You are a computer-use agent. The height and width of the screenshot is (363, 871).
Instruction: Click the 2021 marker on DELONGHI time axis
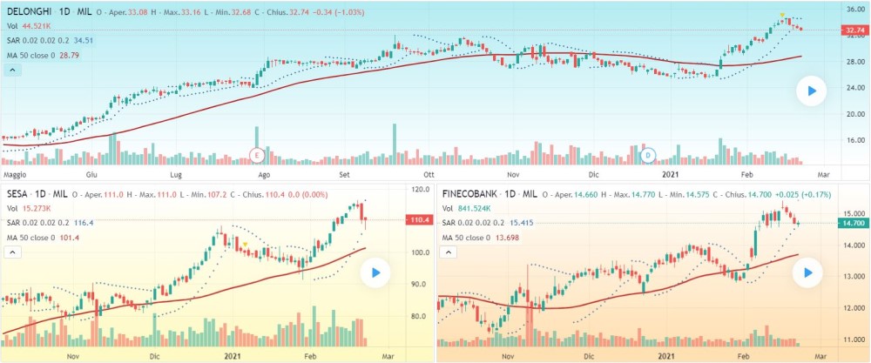point(671,173)
